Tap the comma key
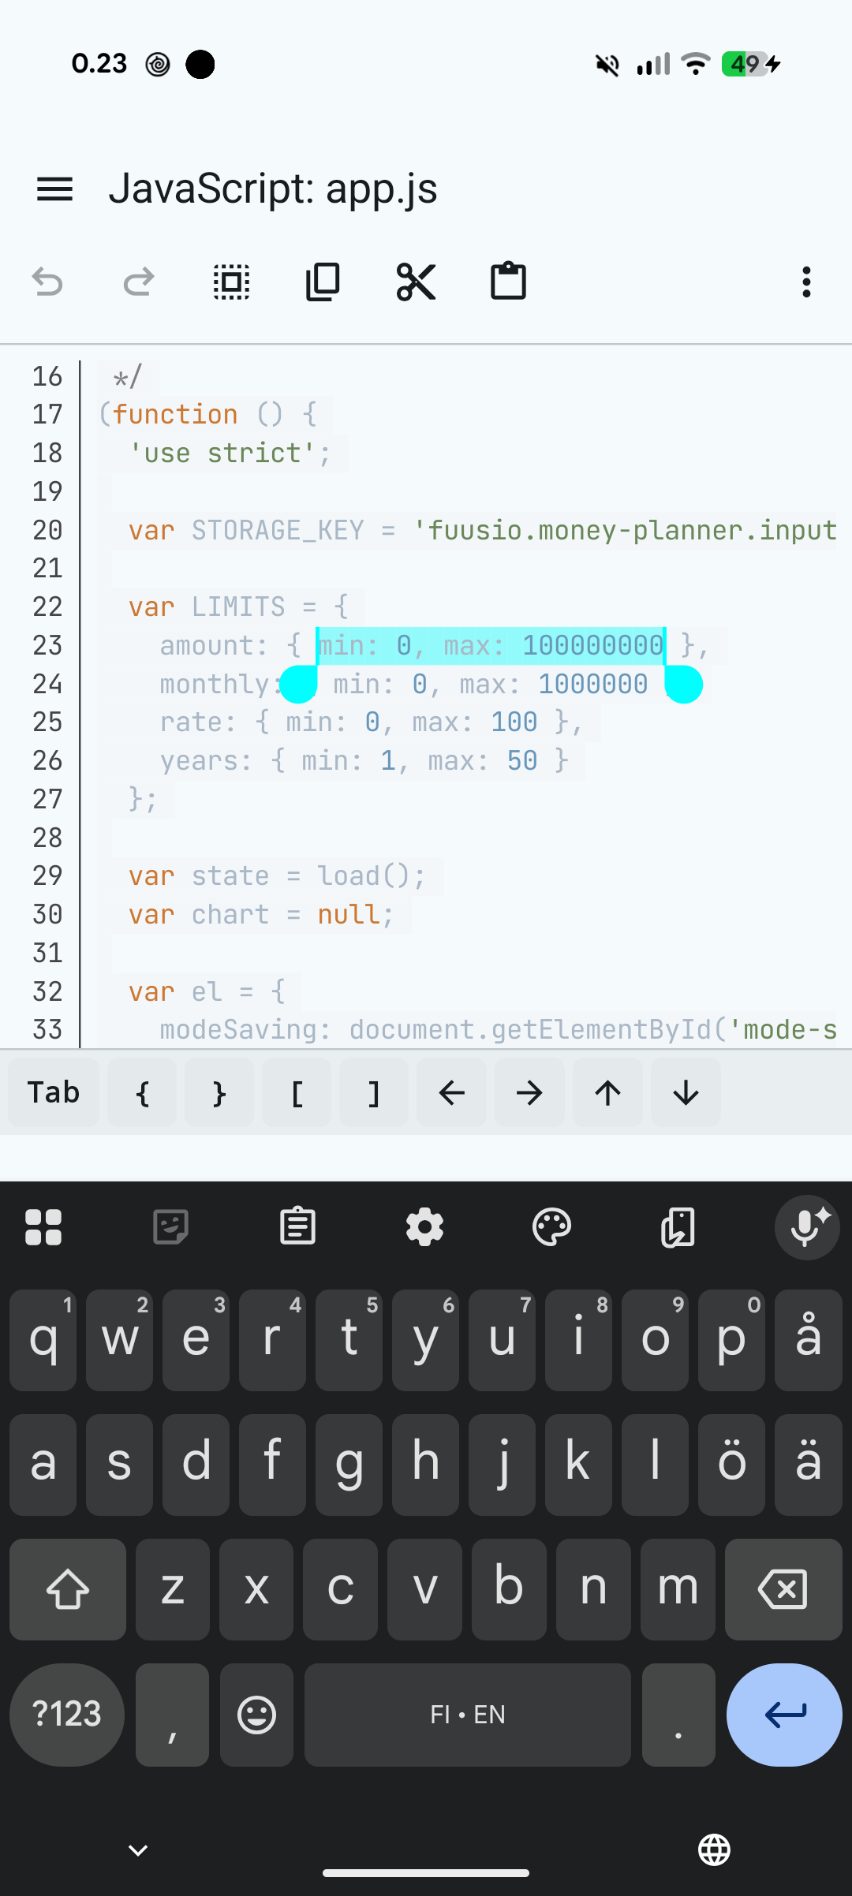This screenshot has width=852, height=1896. 172,1715
